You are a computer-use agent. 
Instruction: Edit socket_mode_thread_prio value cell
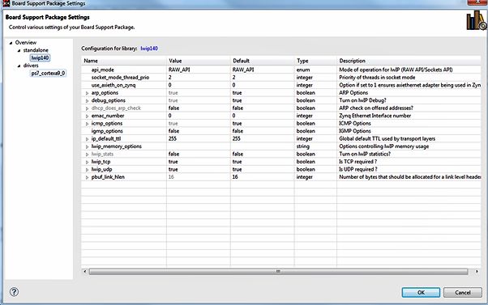point(199,78)
